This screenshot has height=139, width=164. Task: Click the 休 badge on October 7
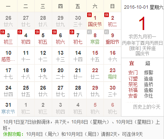click(x=72, y=32)
